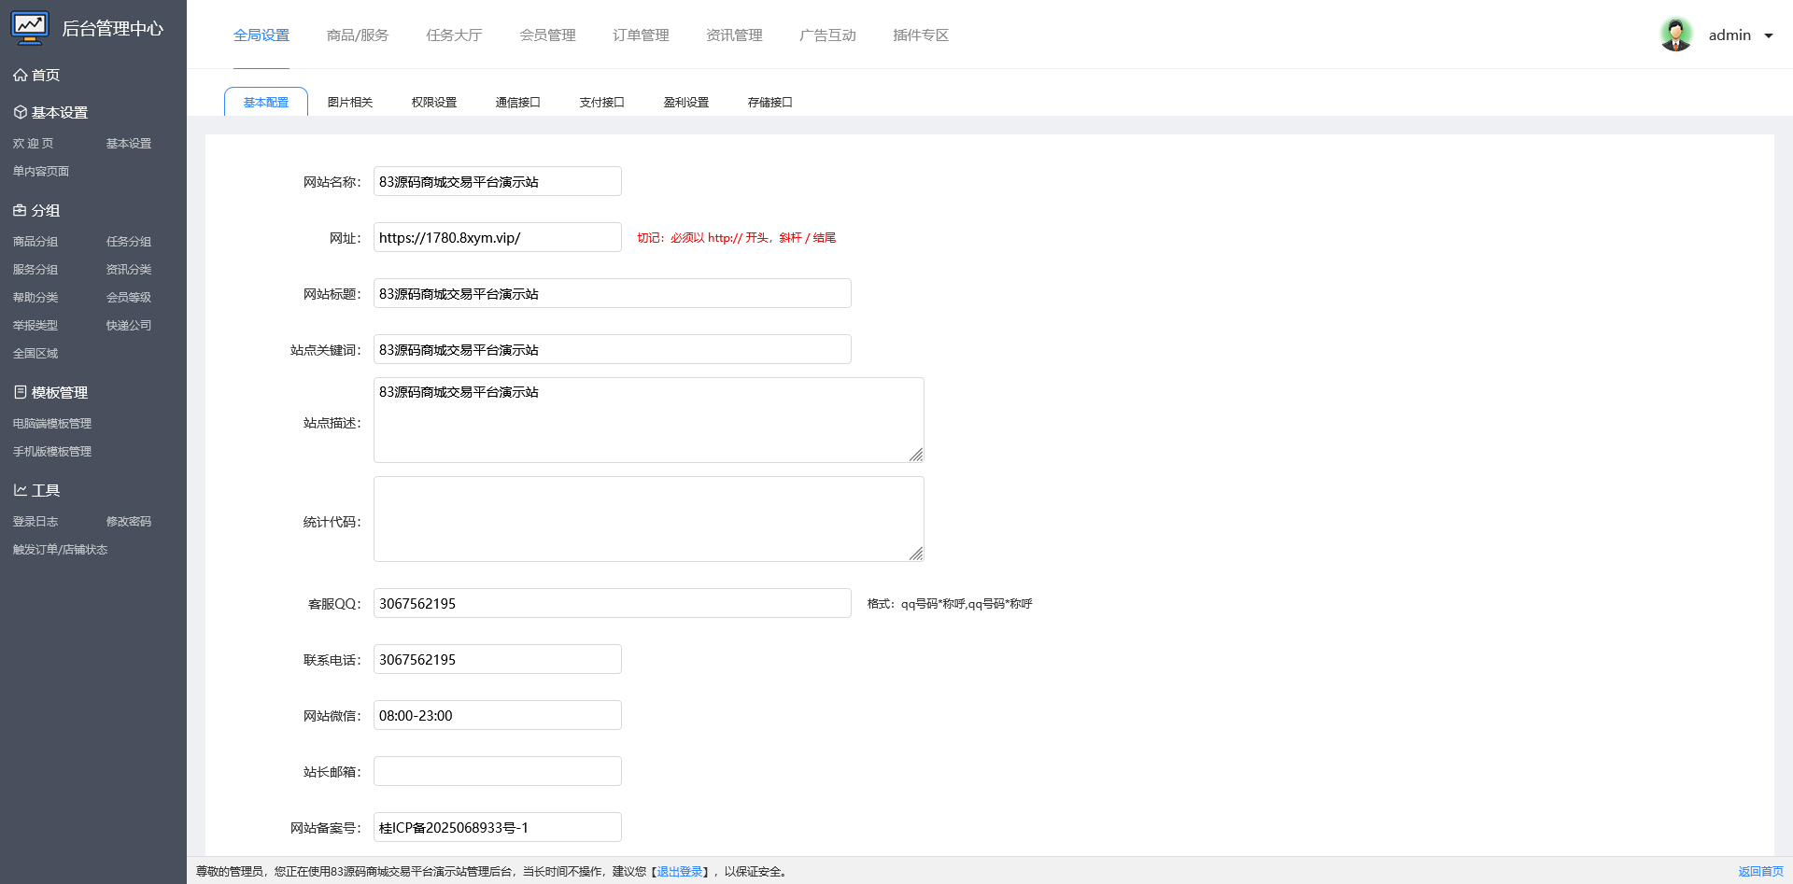Switch to the 基本配置 tab

(266, 102)
